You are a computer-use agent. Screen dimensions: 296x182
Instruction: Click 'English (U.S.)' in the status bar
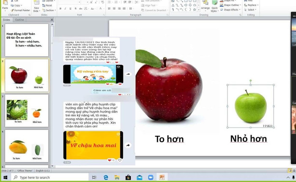[x=43, y=171]
